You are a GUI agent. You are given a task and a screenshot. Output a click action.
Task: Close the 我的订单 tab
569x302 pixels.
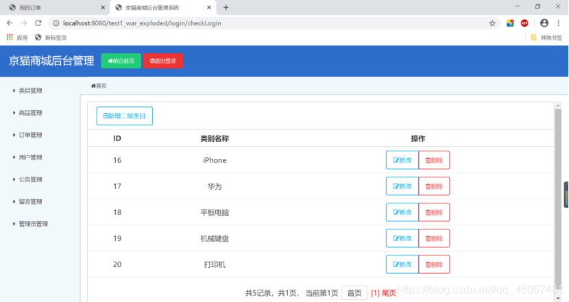tap(103, 8)
